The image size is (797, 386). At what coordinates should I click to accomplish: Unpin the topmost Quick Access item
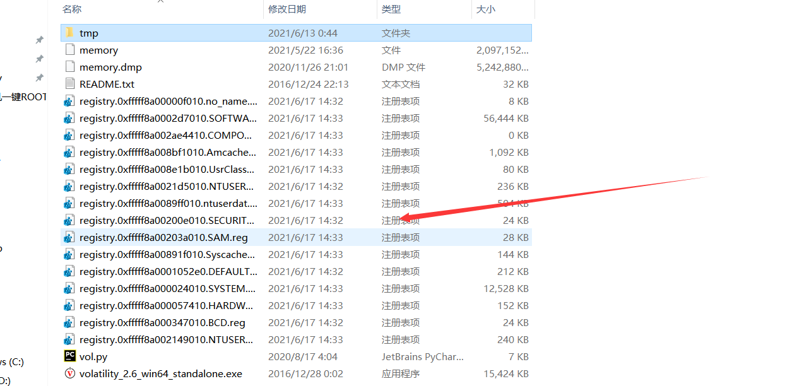coord(39,39)
